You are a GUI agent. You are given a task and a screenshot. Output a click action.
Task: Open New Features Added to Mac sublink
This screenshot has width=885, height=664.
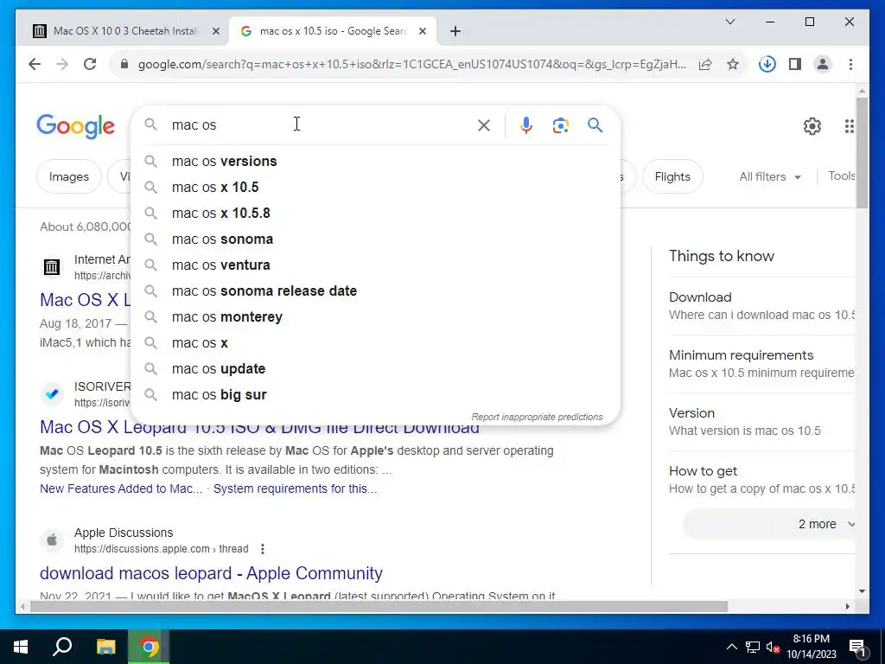pyautogui.click(x=121, y=488)
